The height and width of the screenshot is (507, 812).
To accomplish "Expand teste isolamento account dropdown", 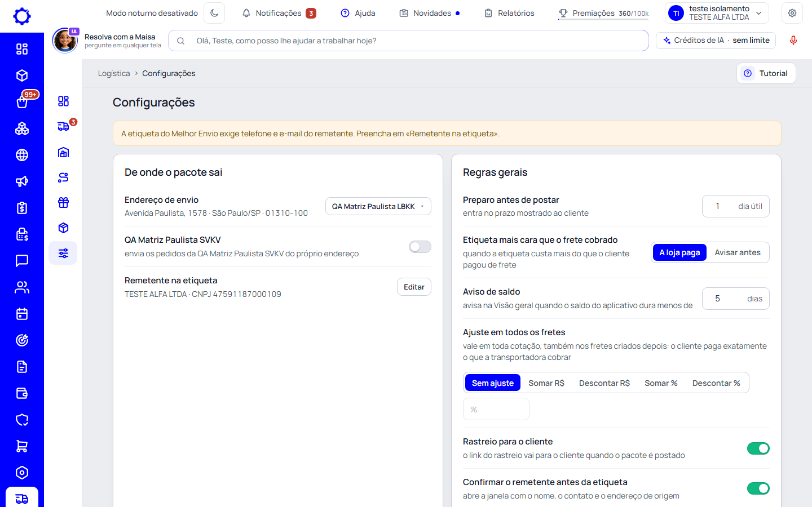I will (717, 13).
